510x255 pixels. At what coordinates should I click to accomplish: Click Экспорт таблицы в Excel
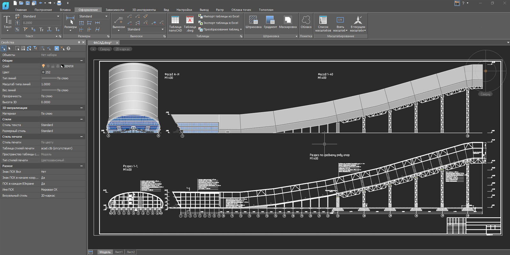(218, 23)
